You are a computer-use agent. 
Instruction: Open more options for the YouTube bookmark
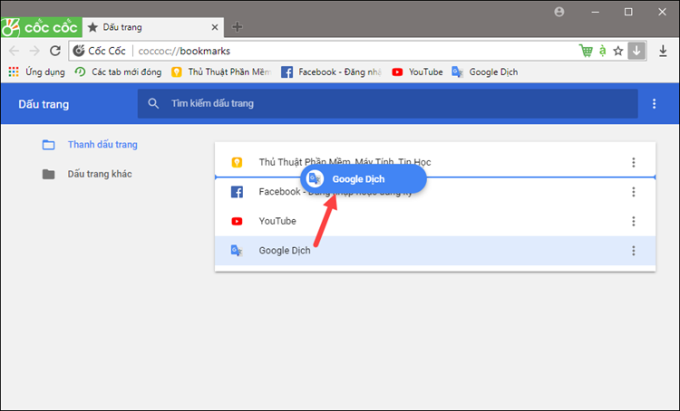point(633,221)
